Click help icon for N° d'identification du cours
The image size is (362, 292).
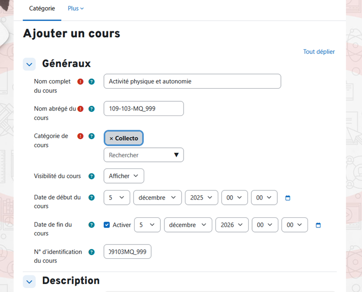coord(91,252)
